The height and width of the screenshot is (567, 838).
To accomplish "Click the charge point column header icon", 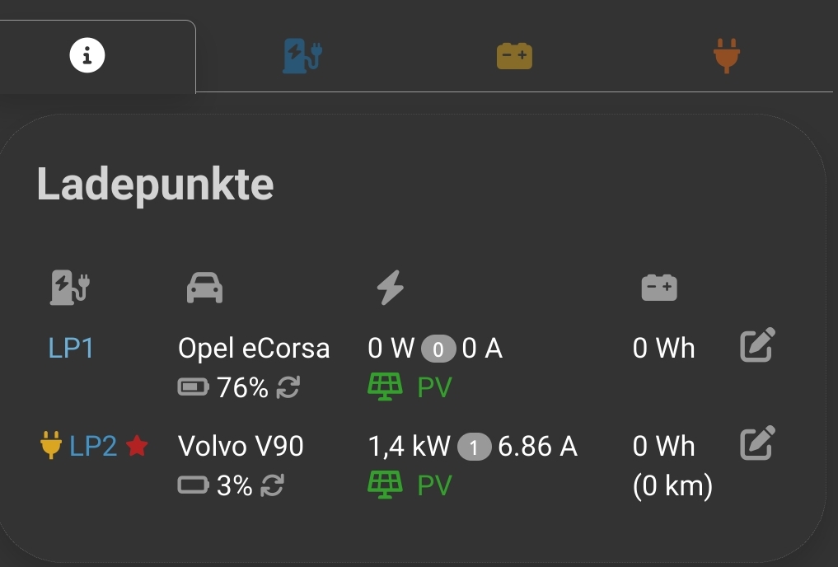I will [70, 288].
